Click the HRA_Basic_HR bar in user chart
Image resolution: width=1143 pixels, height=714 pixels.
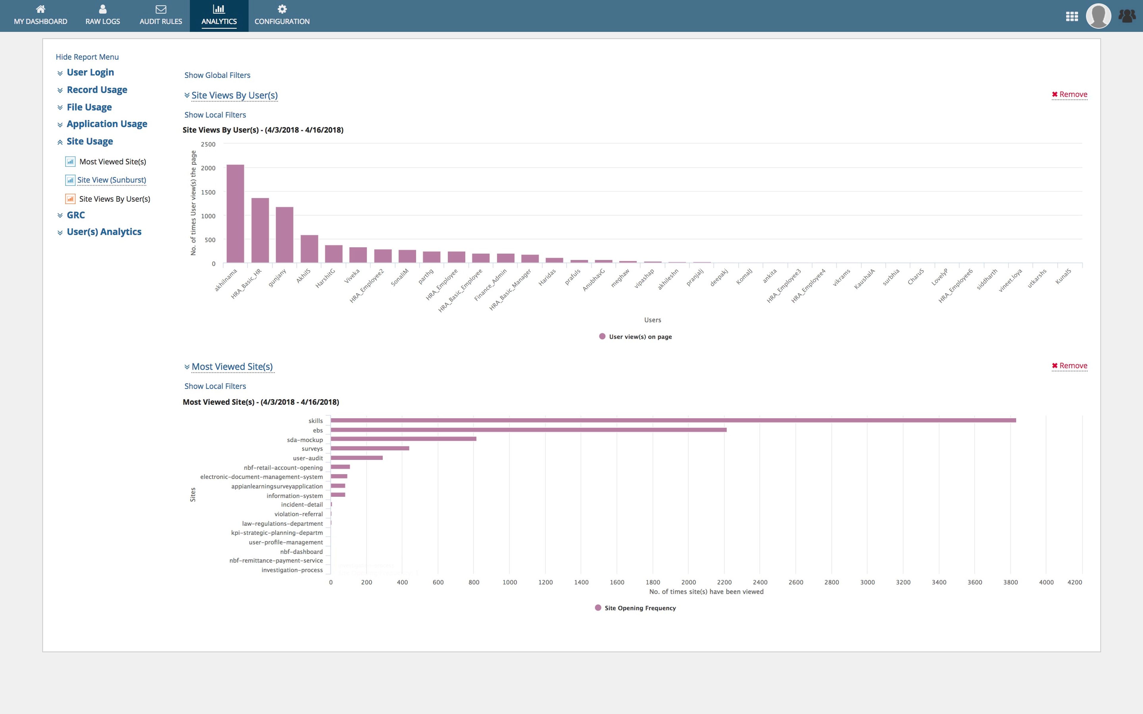tap(260, 231)
